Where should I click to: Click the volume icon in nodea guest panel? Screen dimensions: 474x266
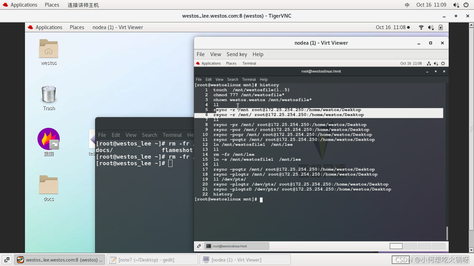pyautogui.click(x=436, y=63)
